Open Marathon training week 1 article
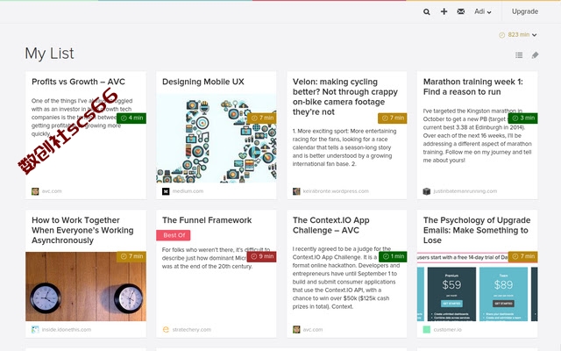561x351 pixels. point(473,87)
